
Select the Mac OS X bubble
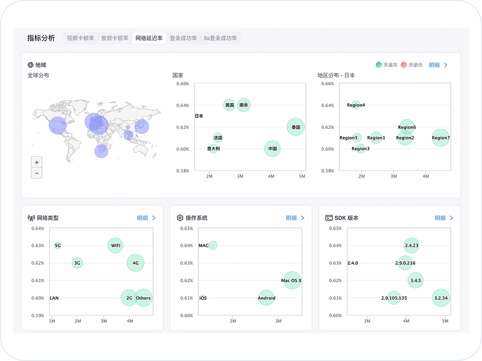click(x=292, y=280)
